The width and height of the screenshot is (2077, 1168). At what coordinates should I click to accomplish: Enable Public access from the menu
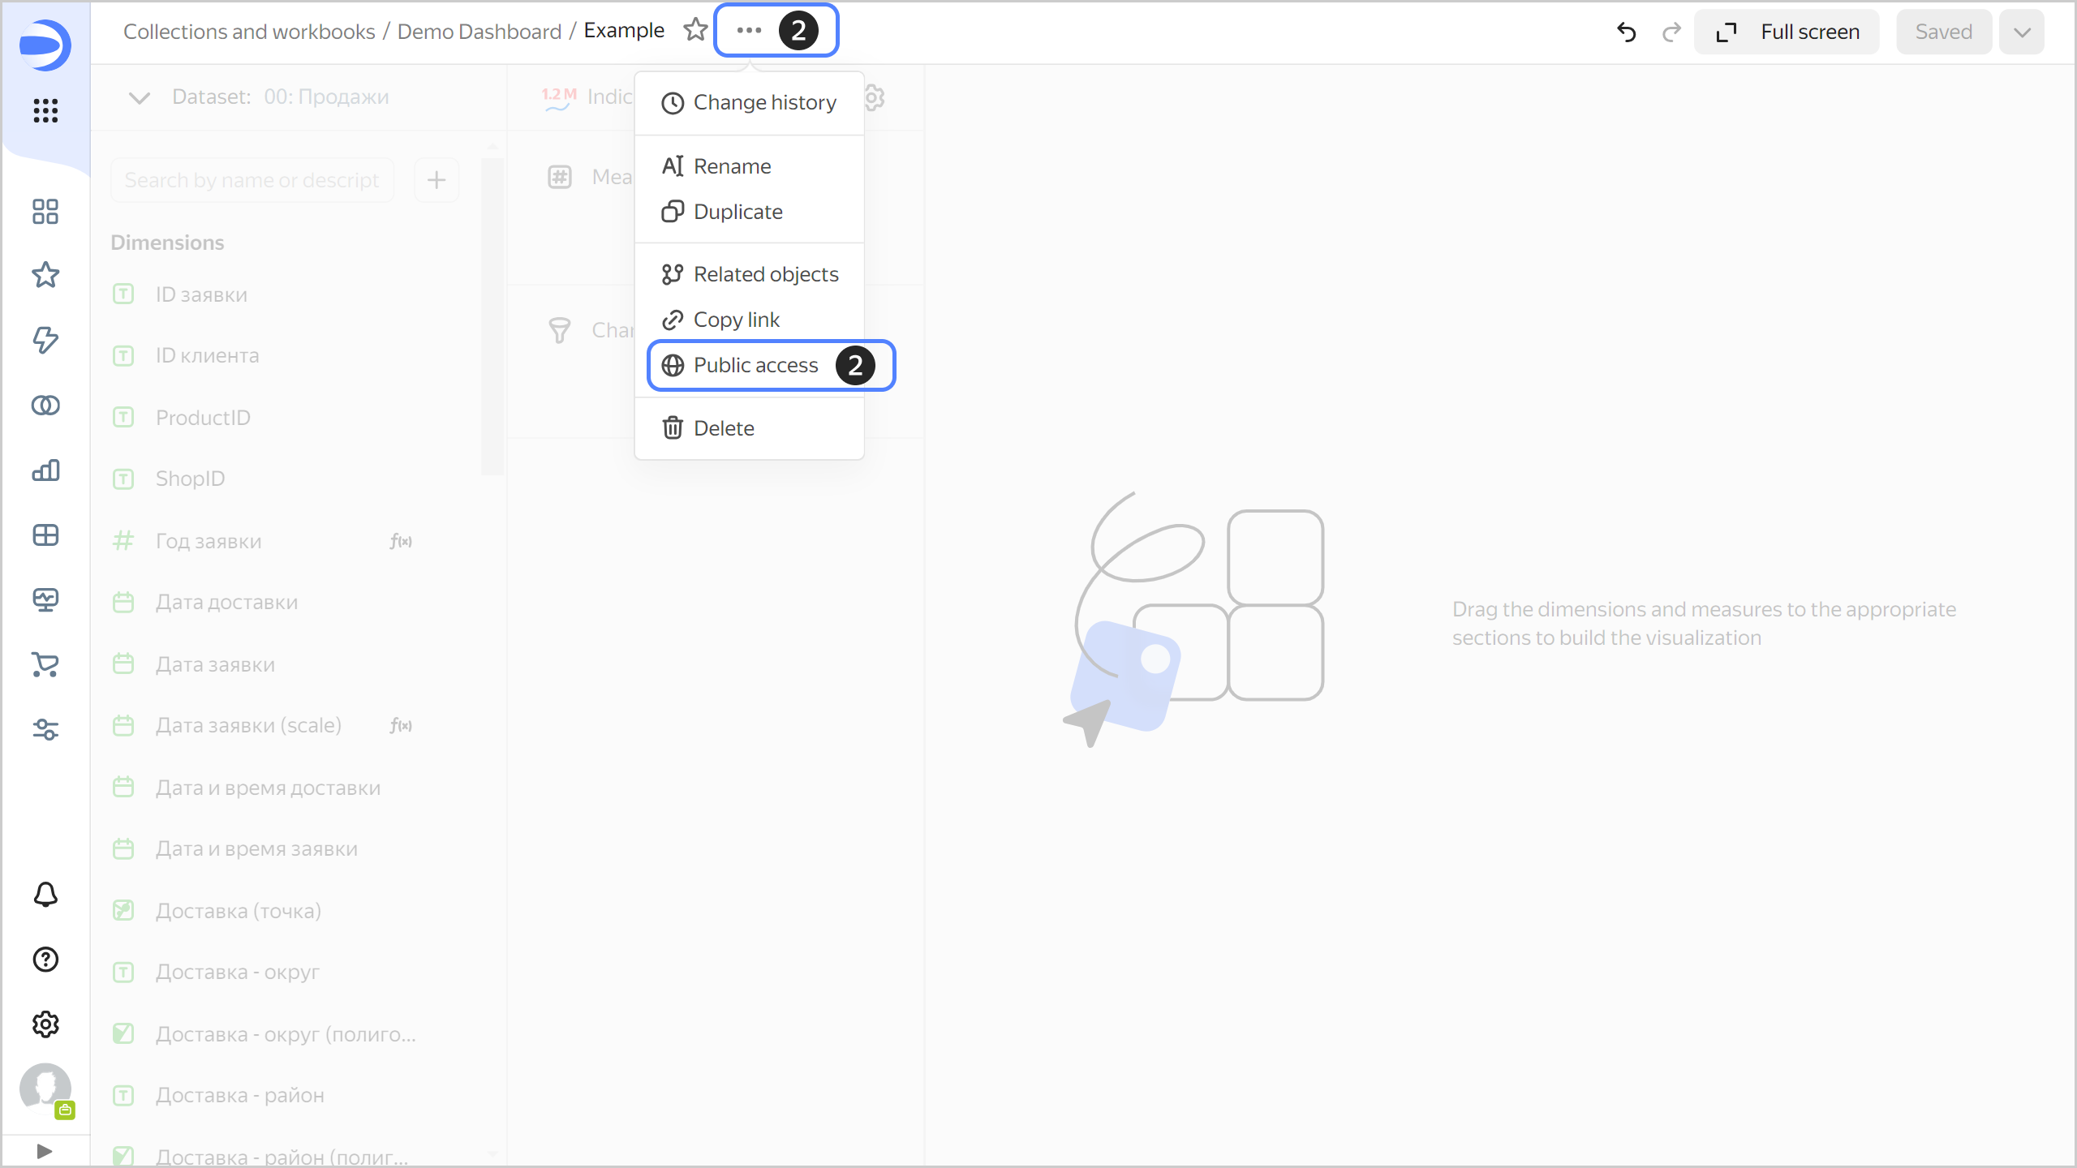click(755, 365)
